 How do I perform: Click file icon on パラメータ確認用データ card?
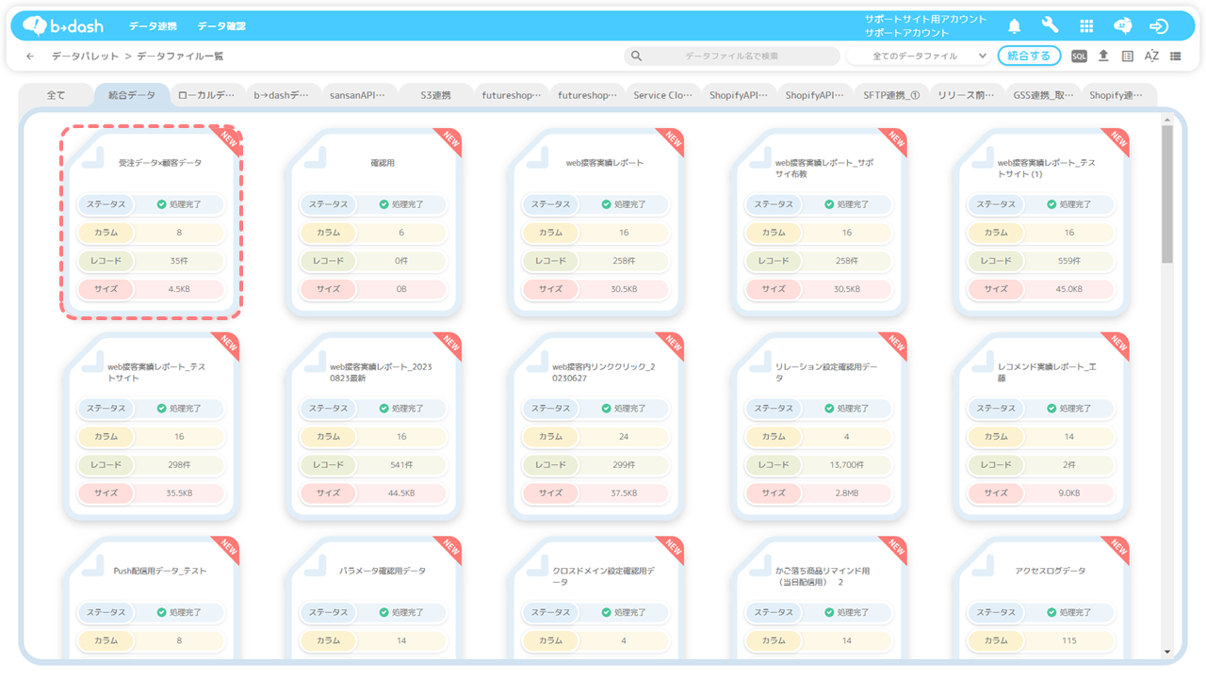coord(314,565)
